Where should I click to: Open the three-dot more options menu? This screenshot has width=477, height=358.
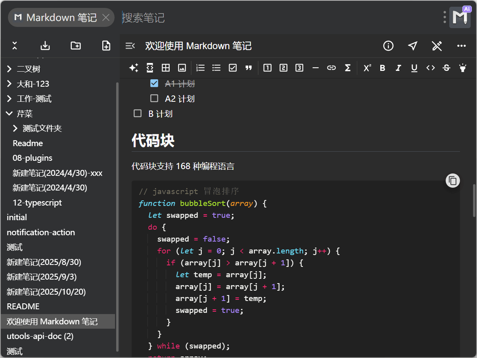point(461,46)
